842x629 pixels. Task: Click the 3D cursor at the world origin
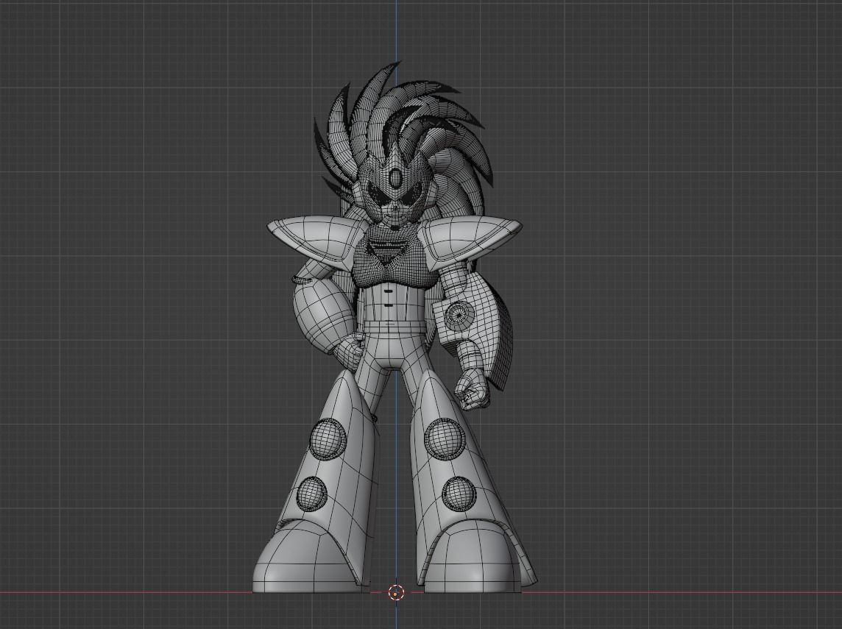[396, 592]
